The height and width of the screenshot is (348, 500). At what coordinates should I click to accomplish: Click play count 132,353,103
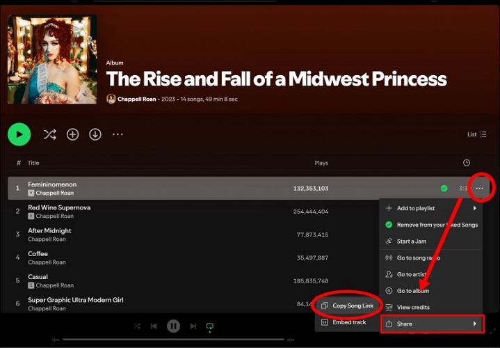pos(311,189)
